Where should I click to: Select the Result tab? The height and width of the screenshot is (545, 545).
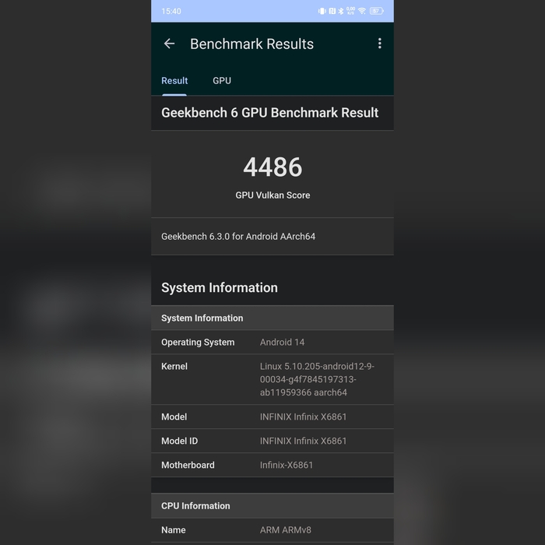click(174, 81)
